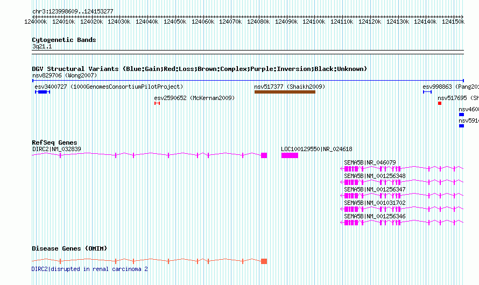The image size is (479, 285).
Task: Click the 124150k ruler tick label
Action: [453, 22]
